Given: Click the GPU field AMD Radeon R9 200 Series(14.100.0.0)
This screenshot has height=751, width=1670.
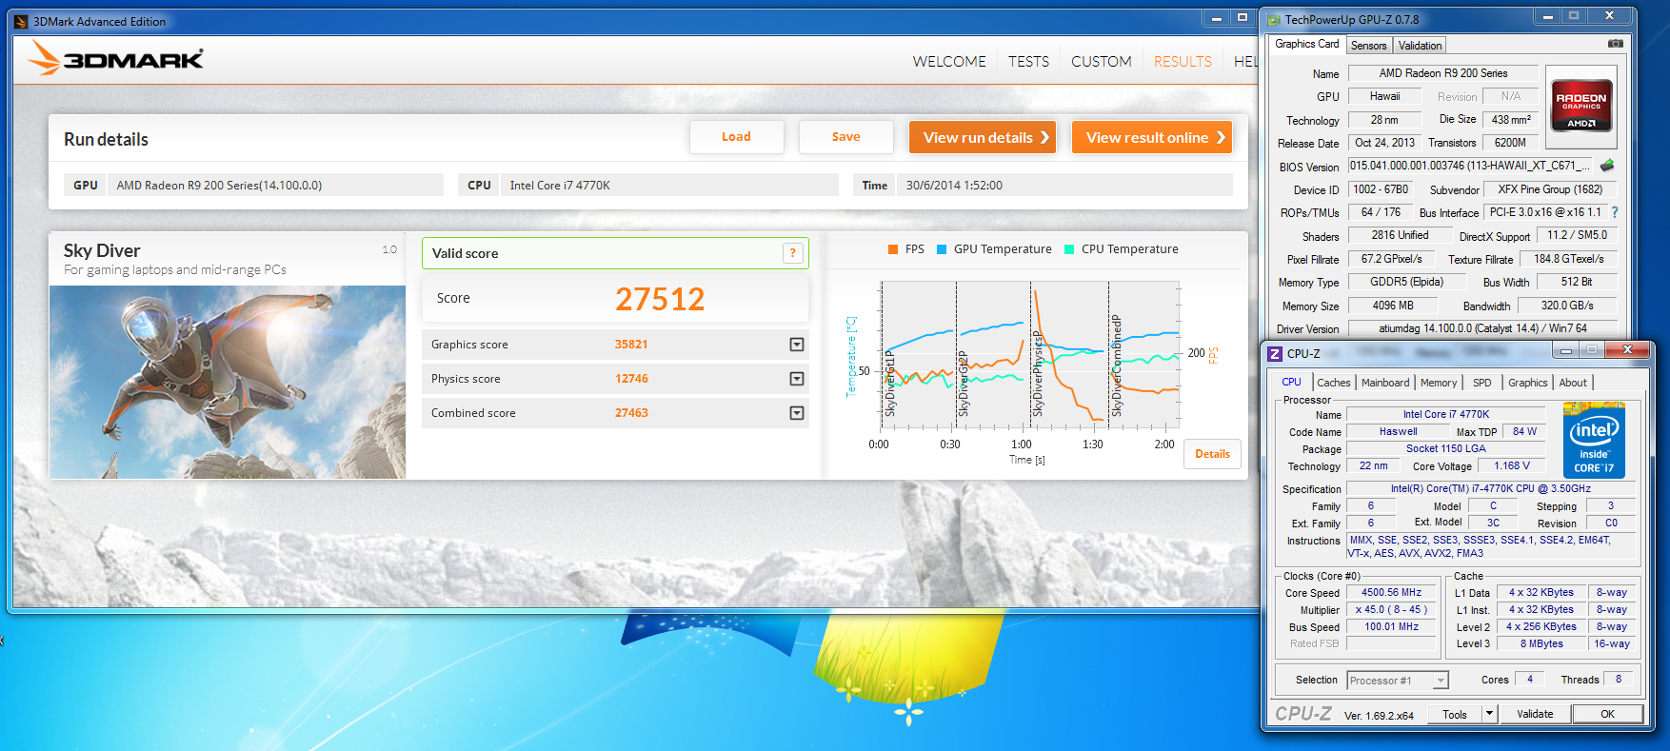Looking at the screenshot, I should (275, 186).
